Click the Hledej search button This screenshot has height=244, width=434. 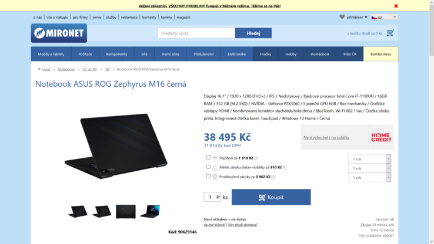point(253,33)
